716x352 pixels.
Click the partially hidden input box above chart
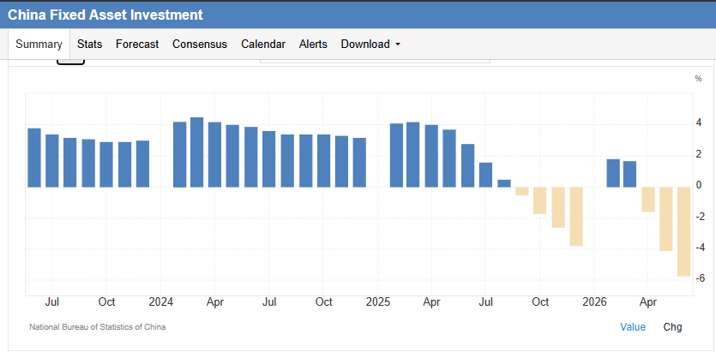click(375, 61)
